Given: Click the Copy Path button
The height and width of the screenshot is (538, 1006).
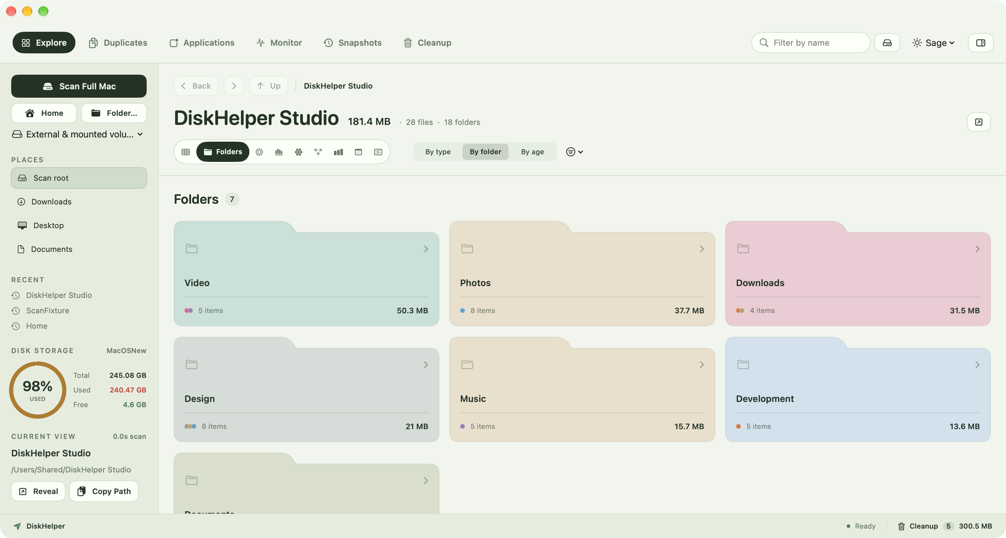Looking at the screenshot, I should click(104, 491).
